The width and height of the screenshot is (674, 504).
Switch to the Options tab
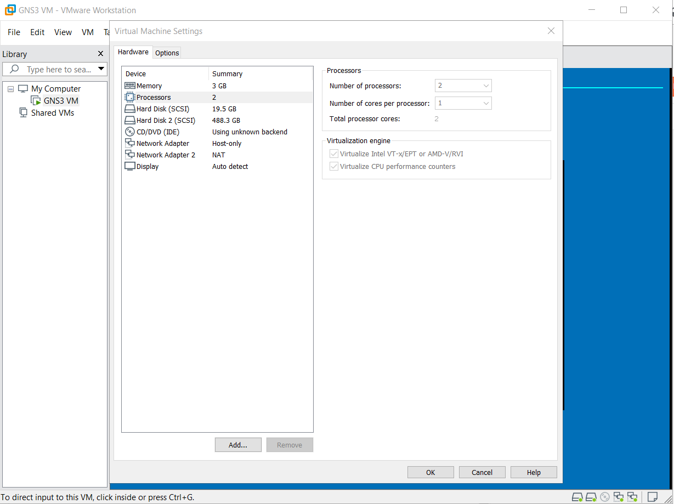click(x=167, y=53)
